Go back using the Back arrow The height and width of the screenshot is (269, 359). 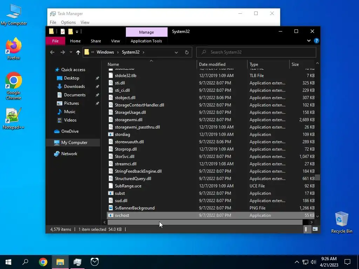(x=52, y=52)
